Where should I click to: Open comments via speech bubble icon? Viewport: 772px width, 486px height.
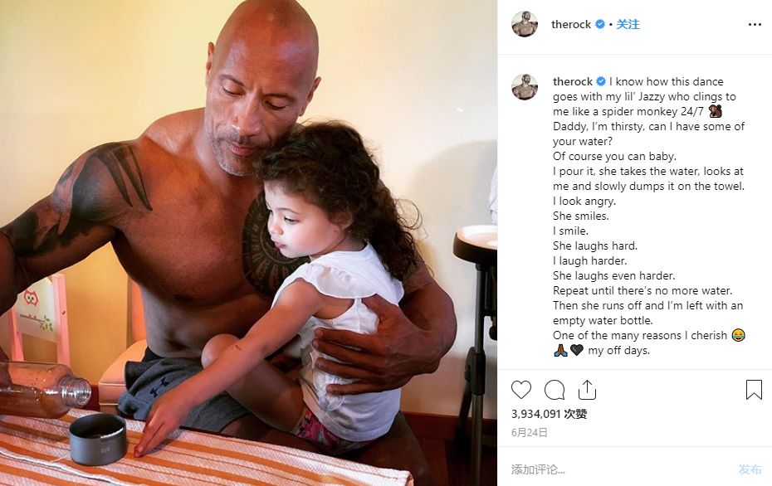(x=555, y=390)
